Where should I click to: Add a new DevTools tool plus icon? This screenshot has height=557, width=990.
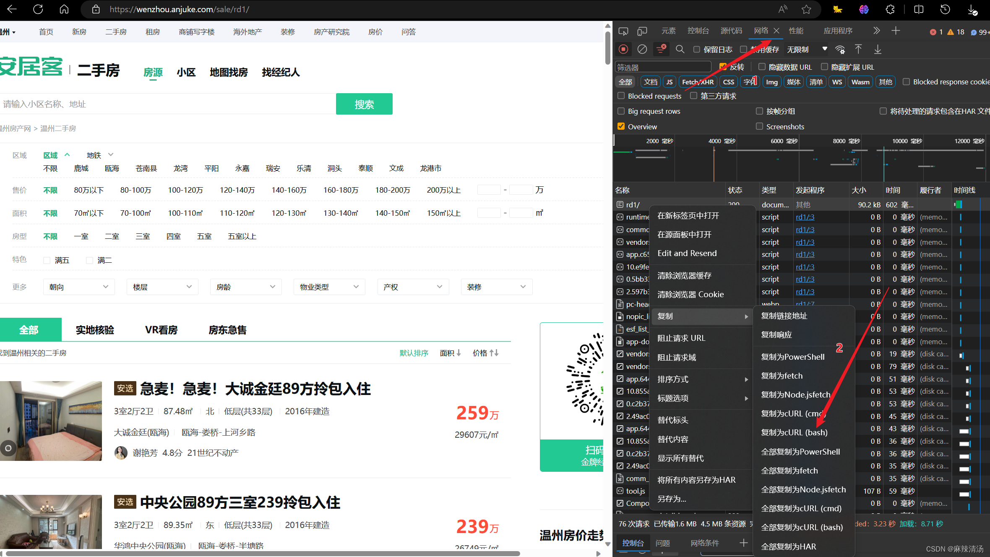coord(896,31)
